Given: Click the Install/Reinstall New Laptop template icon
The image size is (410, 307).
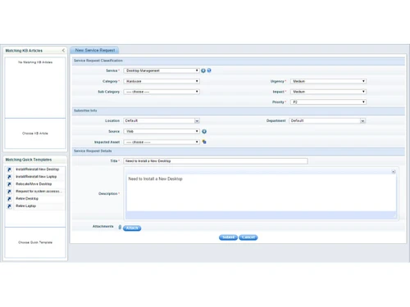Looking at the screenshot, I should [9, 177].
